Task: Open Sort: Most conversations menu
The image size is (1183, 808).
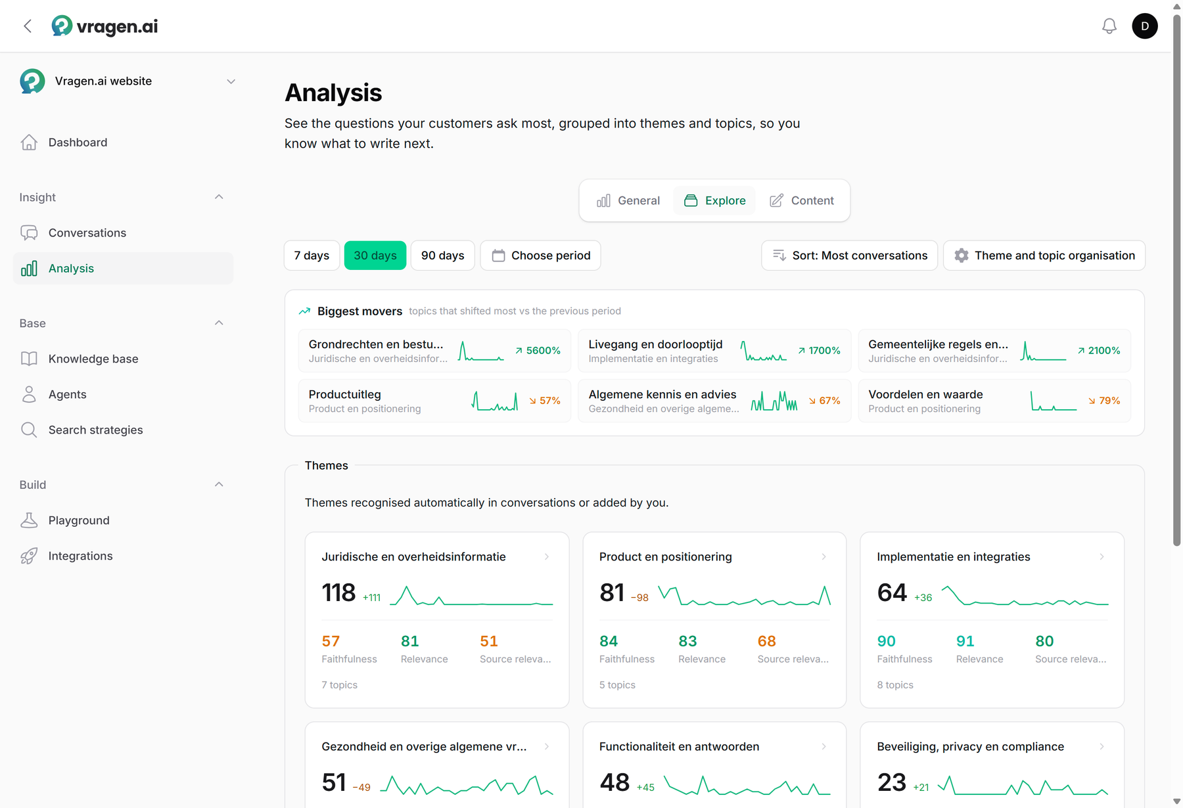Action: (x=849, y=256)
